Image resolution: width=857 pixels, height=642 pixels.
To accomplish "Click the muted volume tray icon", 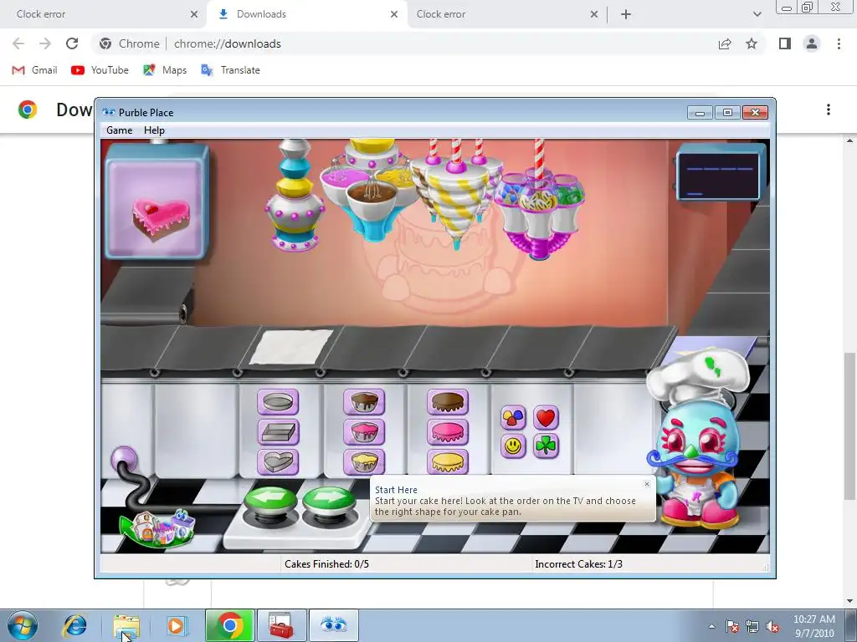I will (772, 626).
